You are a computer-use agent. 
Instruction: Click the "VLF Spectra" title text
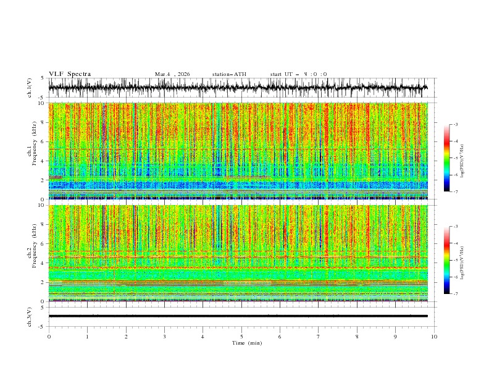(70, 74)
